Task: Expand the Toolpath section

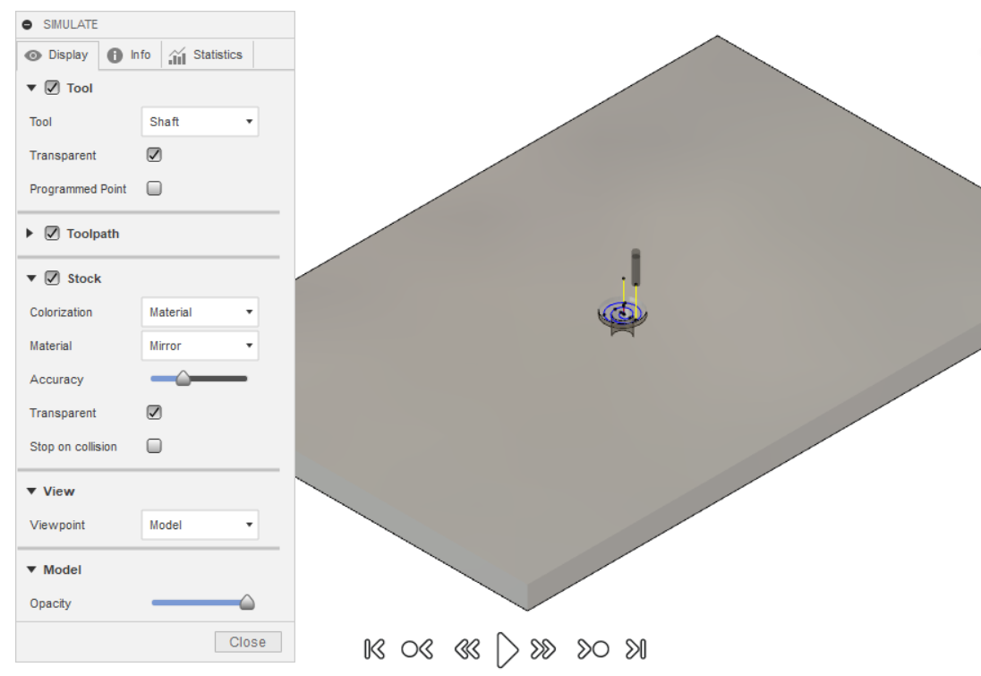Action: pyautogui.click(x=30, y=235)
